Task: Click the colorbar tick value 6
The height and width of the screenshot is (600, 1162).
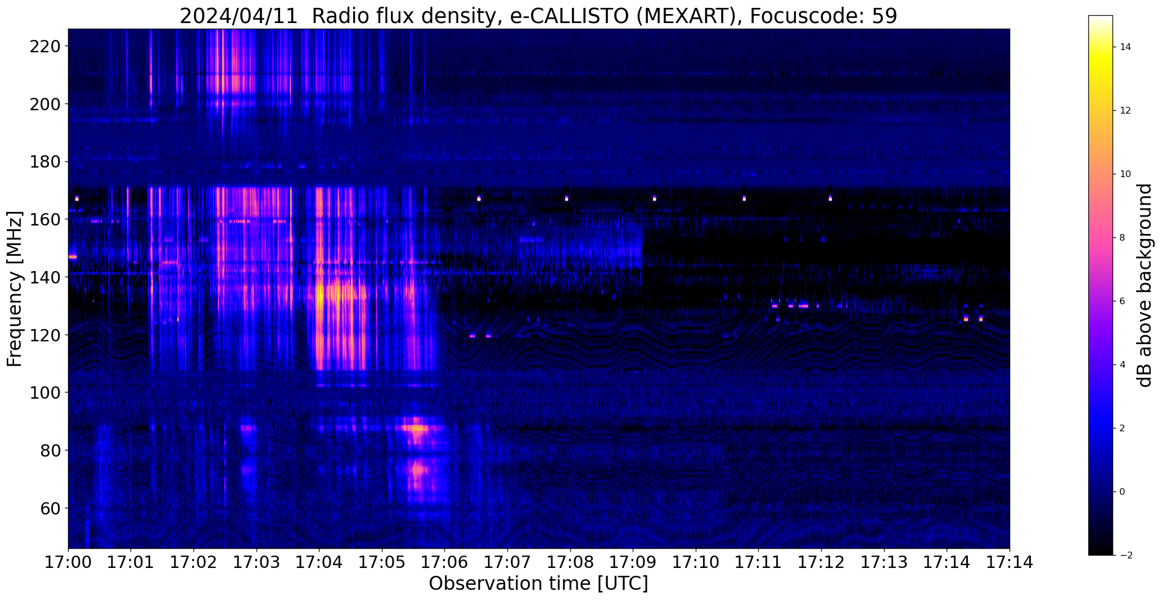Action: click(1123, 301)
